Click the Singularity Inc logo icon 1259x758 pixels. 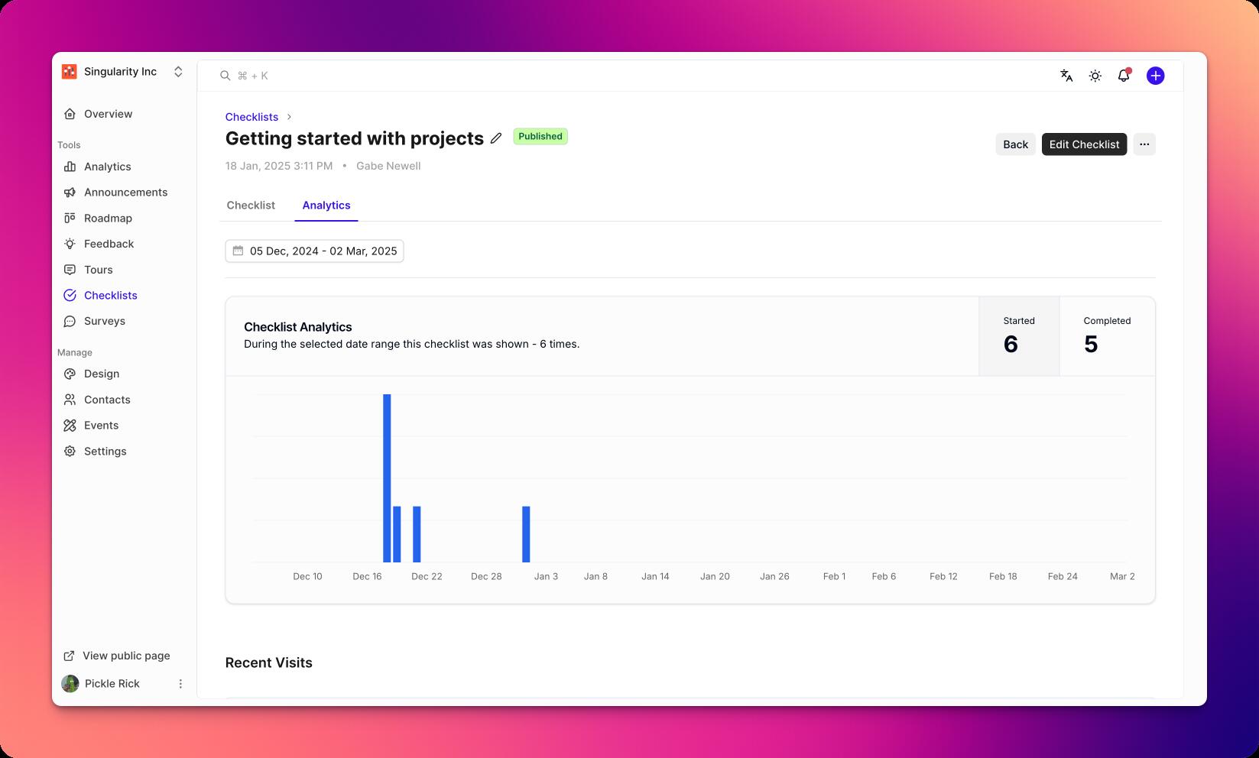point(70,72)
